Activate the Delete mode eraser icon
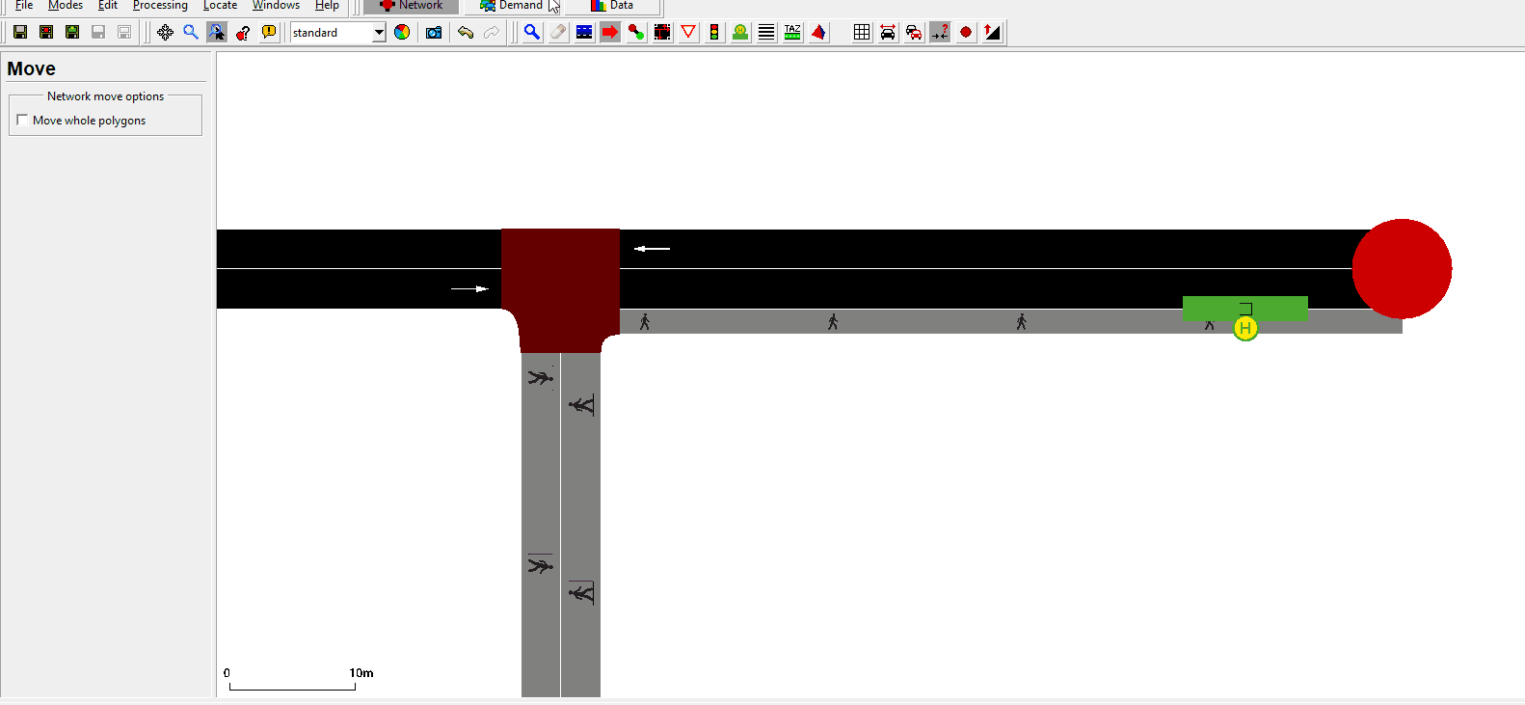The height and width of the screenshot is (705, 1525). click(558, 32)
